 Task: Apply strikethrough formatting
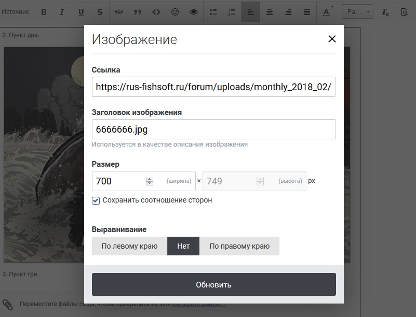tap(100, 11)
